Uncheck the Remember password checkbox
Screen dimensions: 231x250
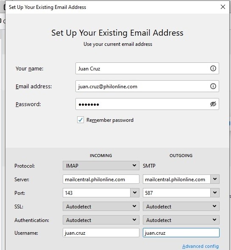81,120
